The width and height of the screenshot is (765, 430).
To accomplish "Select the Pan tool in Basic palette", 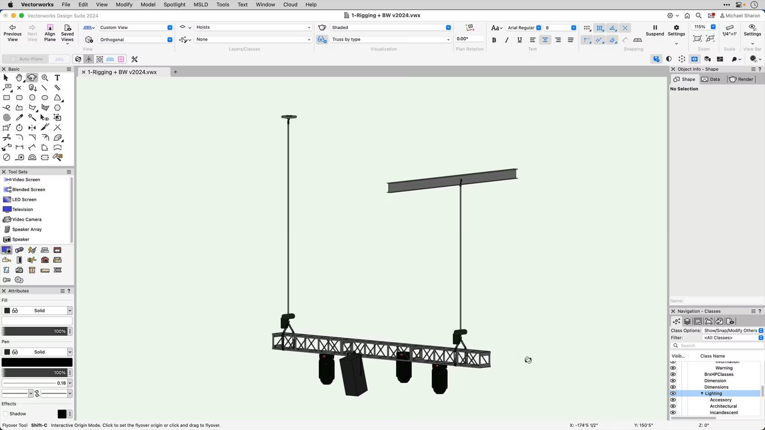I will tap(19, 78).
